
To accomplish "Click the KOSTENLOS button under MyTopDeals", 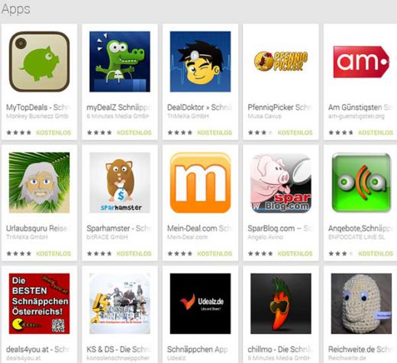I will click(x=53, y=132).
